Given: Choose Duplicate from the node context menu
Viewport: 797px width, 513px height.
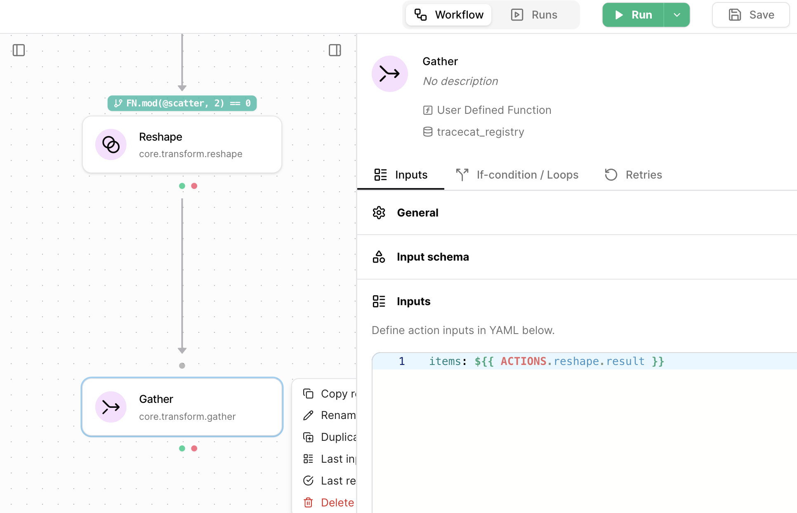Looking at the screenshot, I should click(x=329, y=437).
